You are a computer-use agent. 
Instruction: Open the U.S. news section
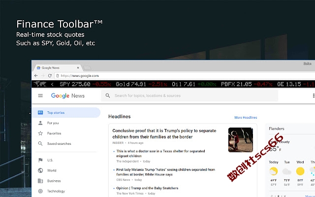click(x=50, y=160)
